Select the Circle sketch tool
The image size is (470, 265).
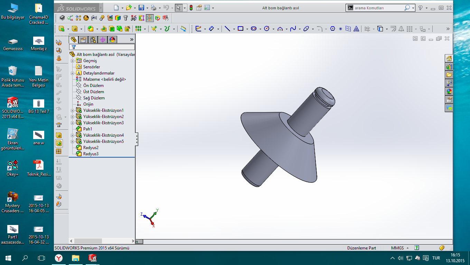266,29
